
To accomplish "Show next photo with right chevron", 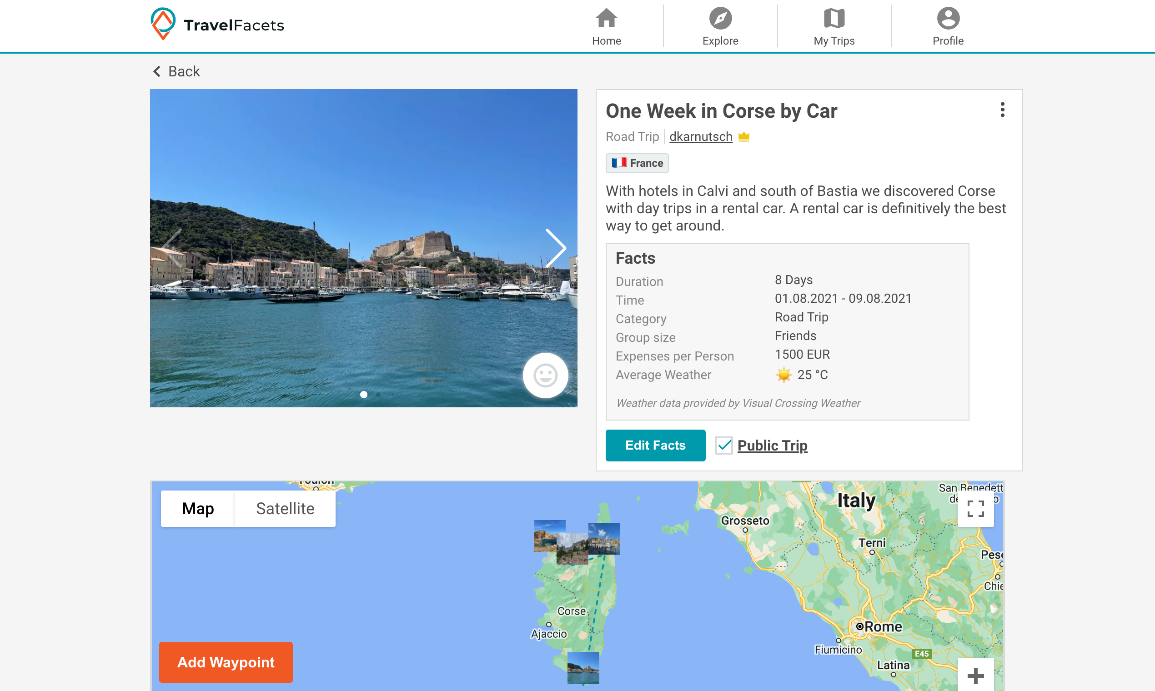I will (556, 248).
